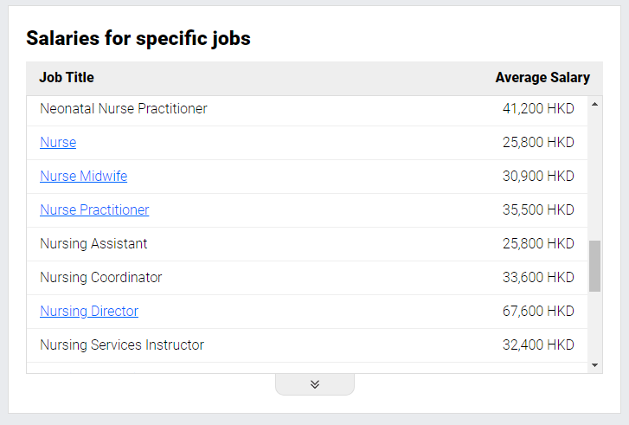
Task: Click the scrollbar down arrow
Action: pos(594,365)
